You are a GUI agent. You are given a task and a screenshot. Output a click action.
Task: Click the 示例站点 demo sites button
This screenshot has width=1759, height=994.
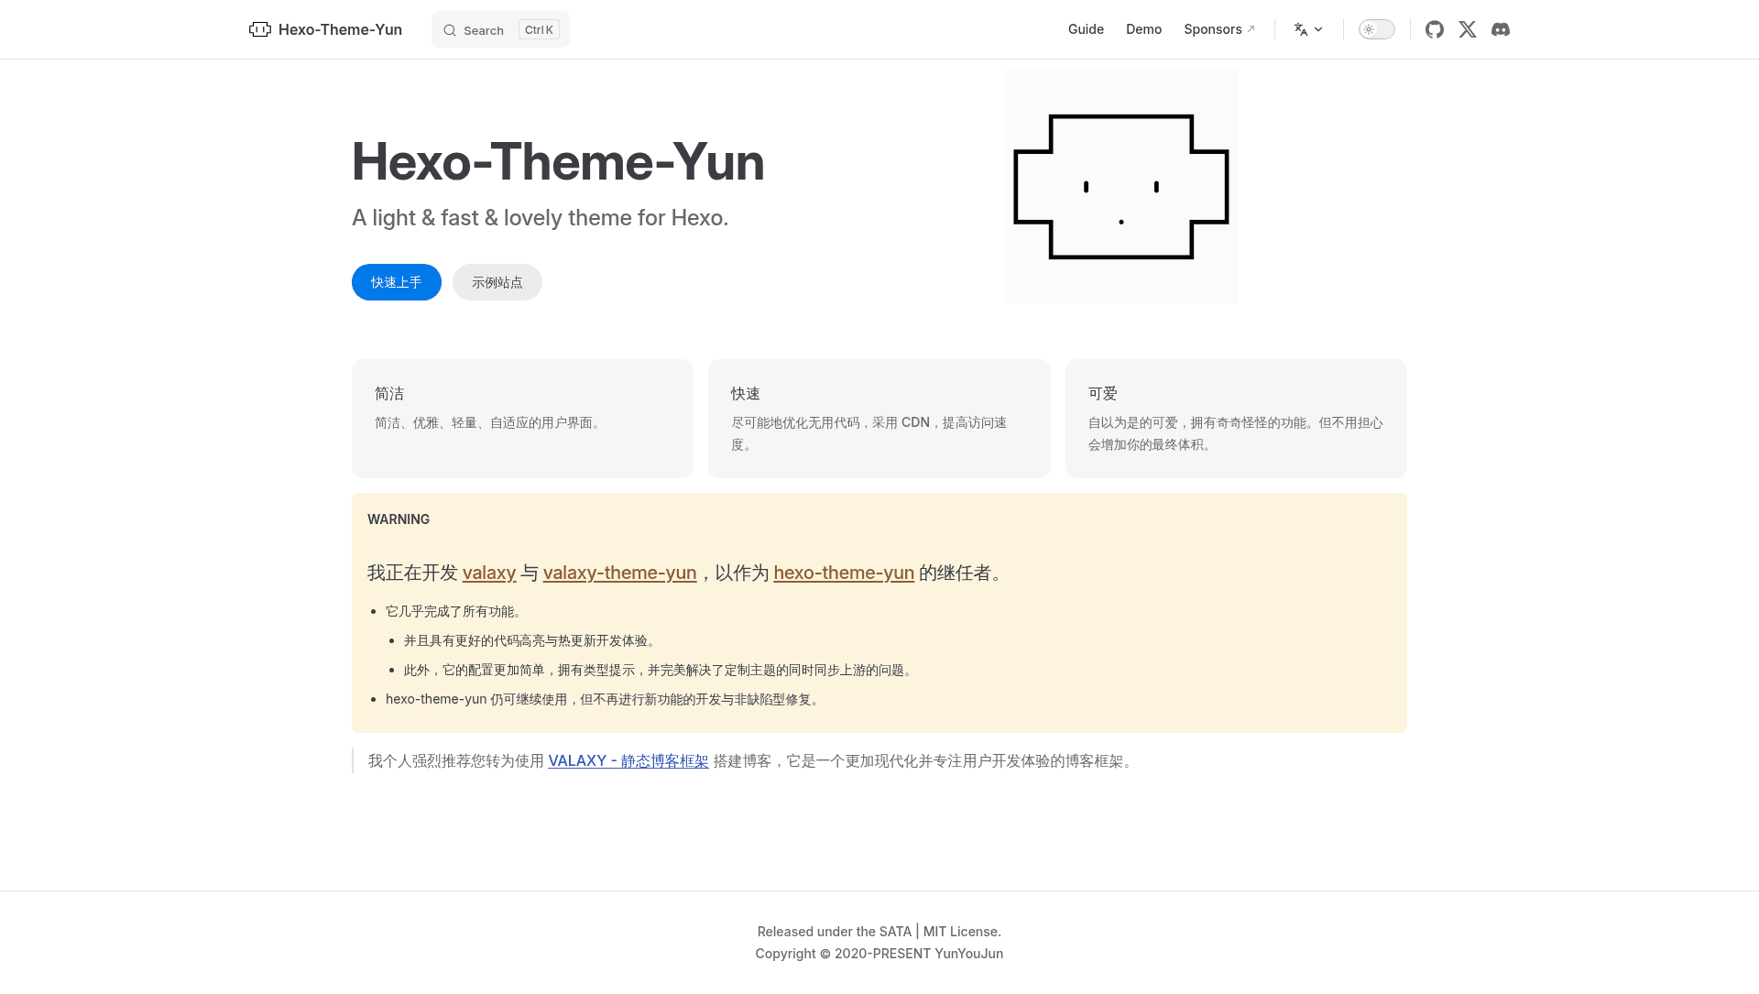click(497, 282)
